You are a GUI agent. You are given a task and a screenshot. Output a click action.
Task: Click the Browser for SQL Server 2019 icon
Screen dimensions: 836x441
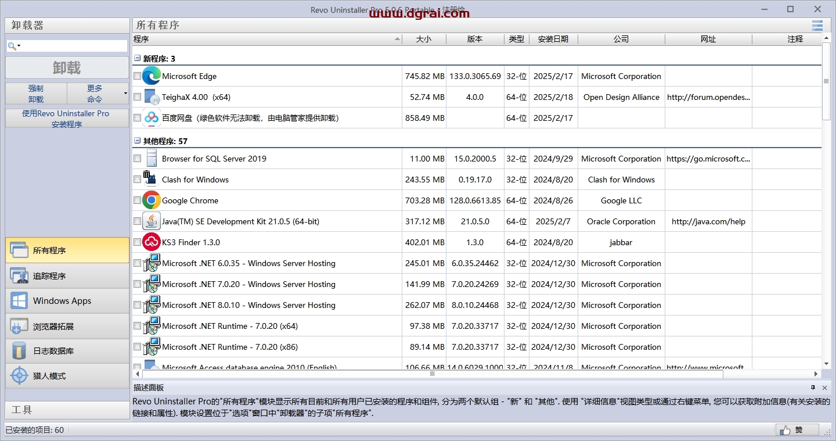(152, 159)
